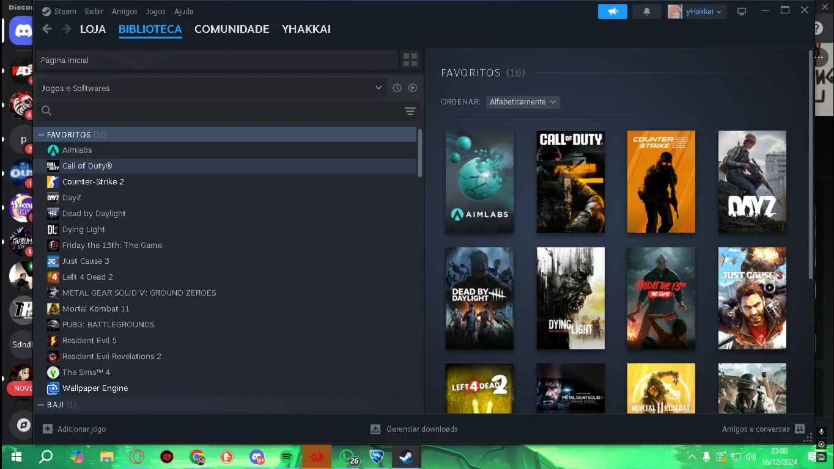
Task: Click the Steam announcements megaphone button
Action: 612,12
